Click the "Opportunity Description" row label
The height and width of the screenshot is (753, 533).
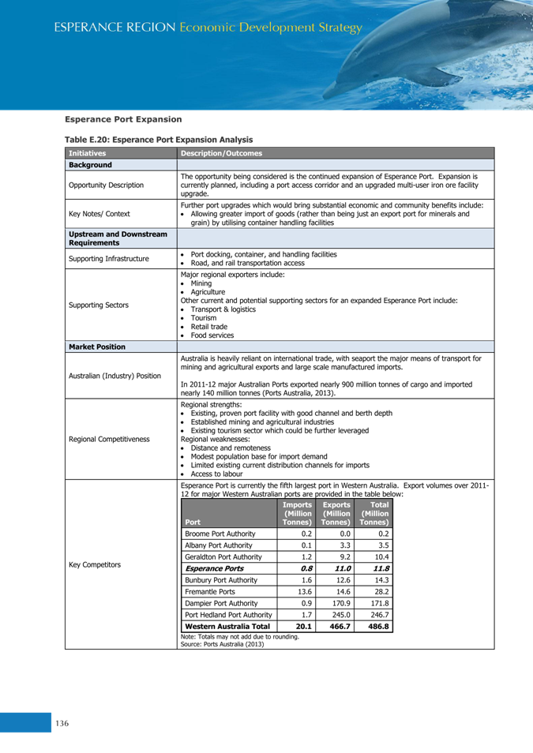pos(106,185)
